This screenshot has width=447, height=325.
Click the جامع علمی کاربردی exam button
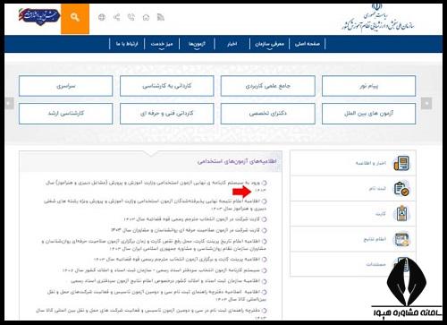click(267, 86)
